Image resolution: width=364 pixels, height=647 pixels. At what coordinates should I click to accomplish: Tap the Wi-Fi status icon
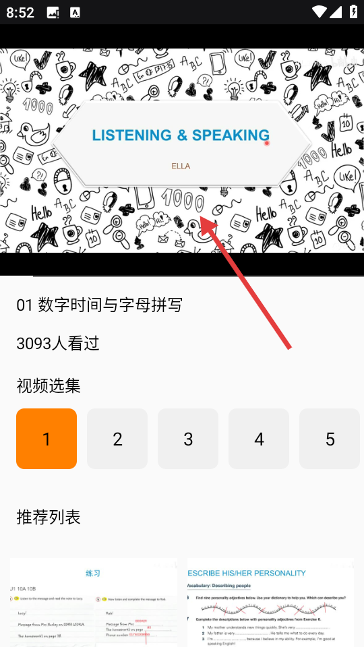pyautogui.click(x=320, y=12)
